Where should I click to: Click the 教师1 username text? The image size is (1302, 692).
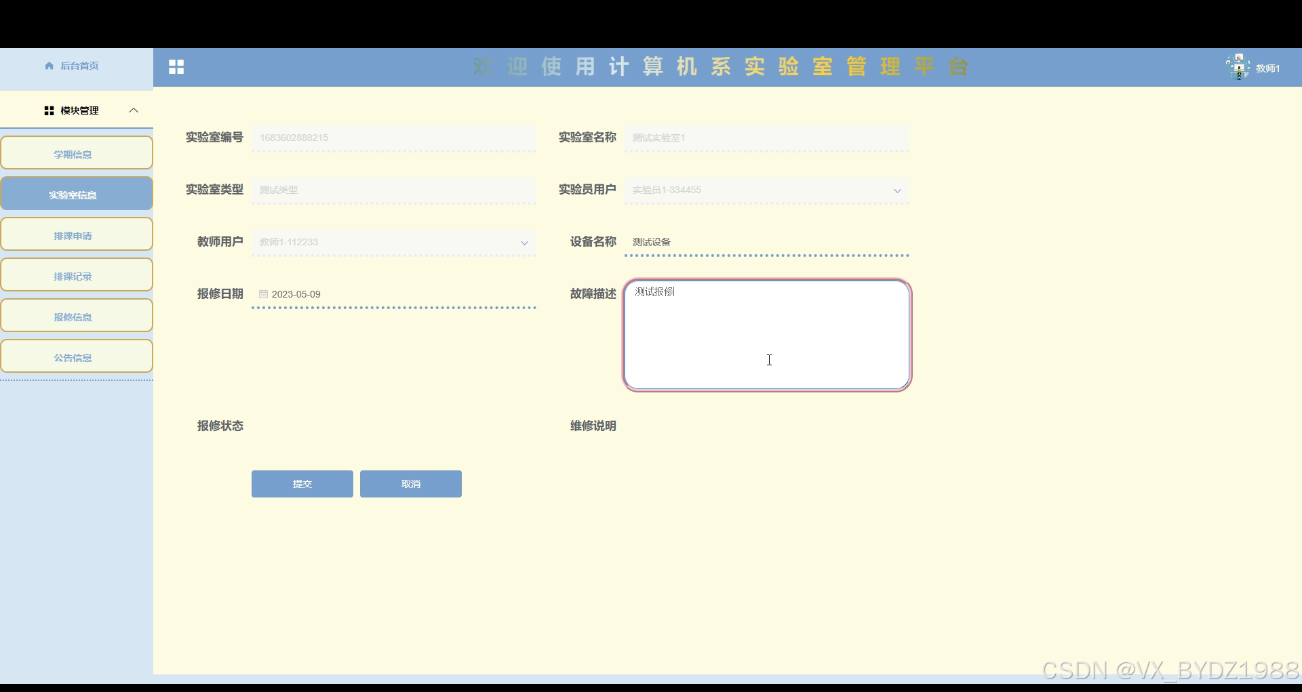(1267, 68)
